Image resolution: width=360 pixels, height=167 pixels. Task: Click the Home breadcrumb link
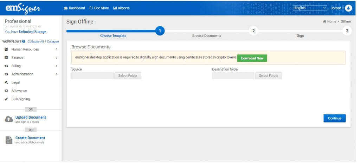coord(332,21)
